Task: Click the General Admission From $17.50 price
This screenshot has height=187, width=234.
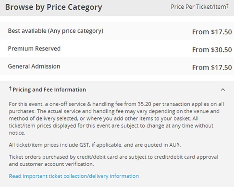Action: tap(212, 67)
